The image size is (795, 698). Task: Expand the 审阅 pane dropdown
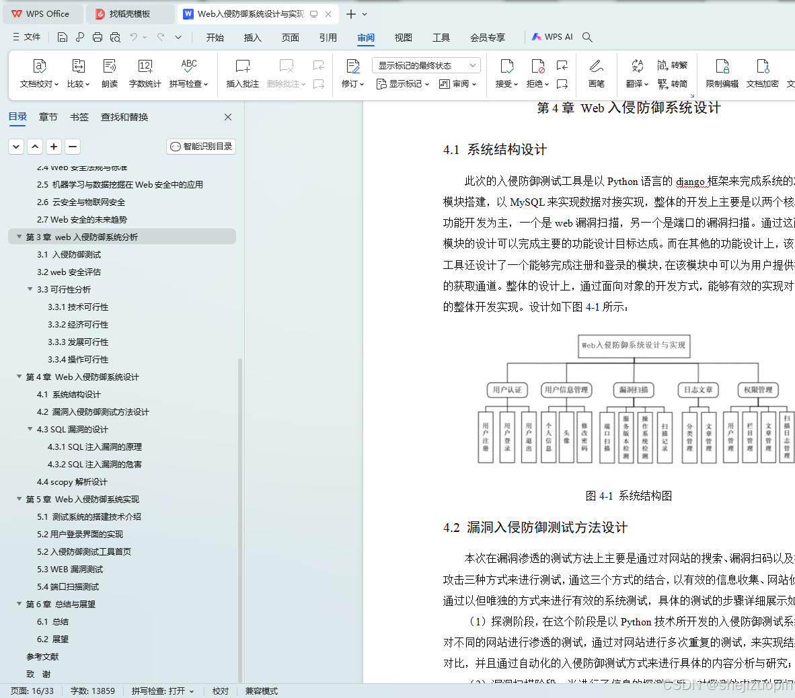click(458, 83)
